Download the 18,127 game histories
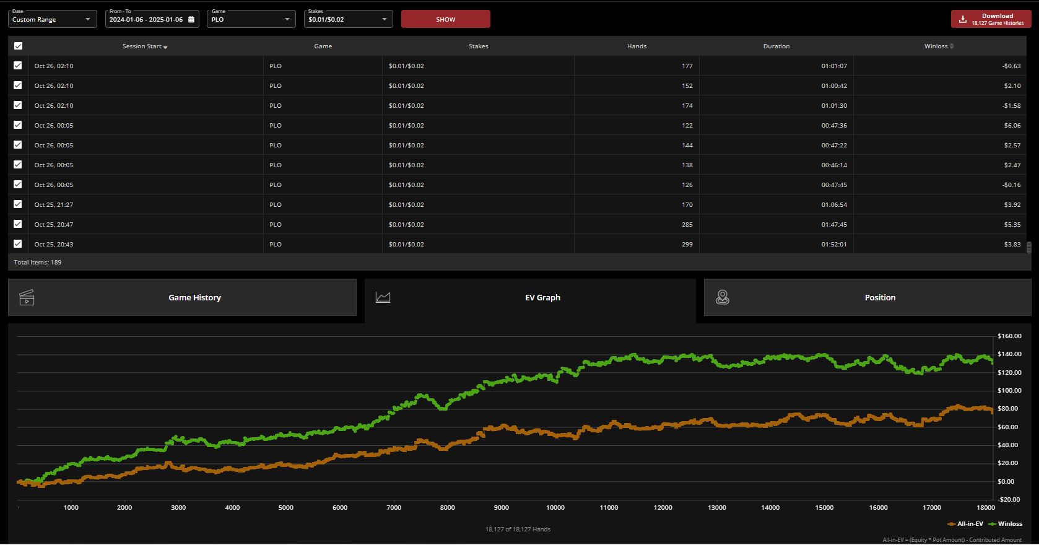 pos(991,19)
